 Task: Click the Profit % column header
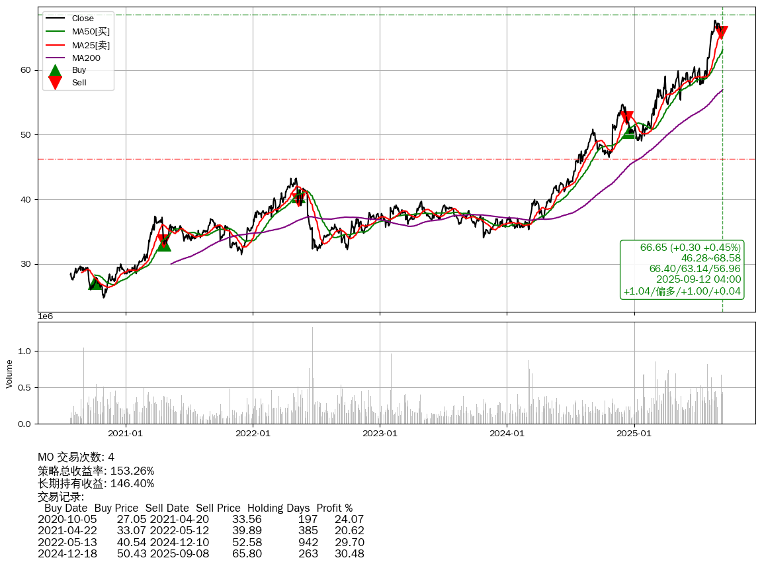coord(334,508)
